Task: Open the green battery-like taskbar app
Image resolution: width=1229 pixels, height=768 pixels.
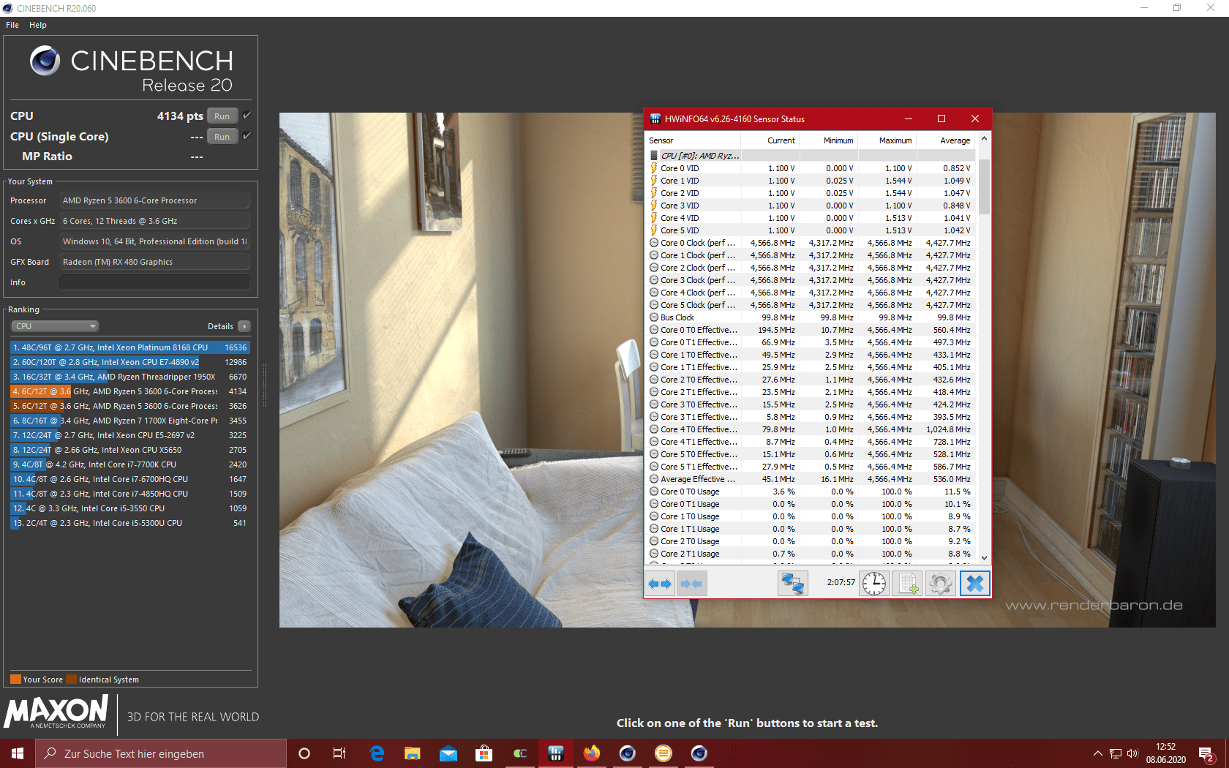Action: 519,753
